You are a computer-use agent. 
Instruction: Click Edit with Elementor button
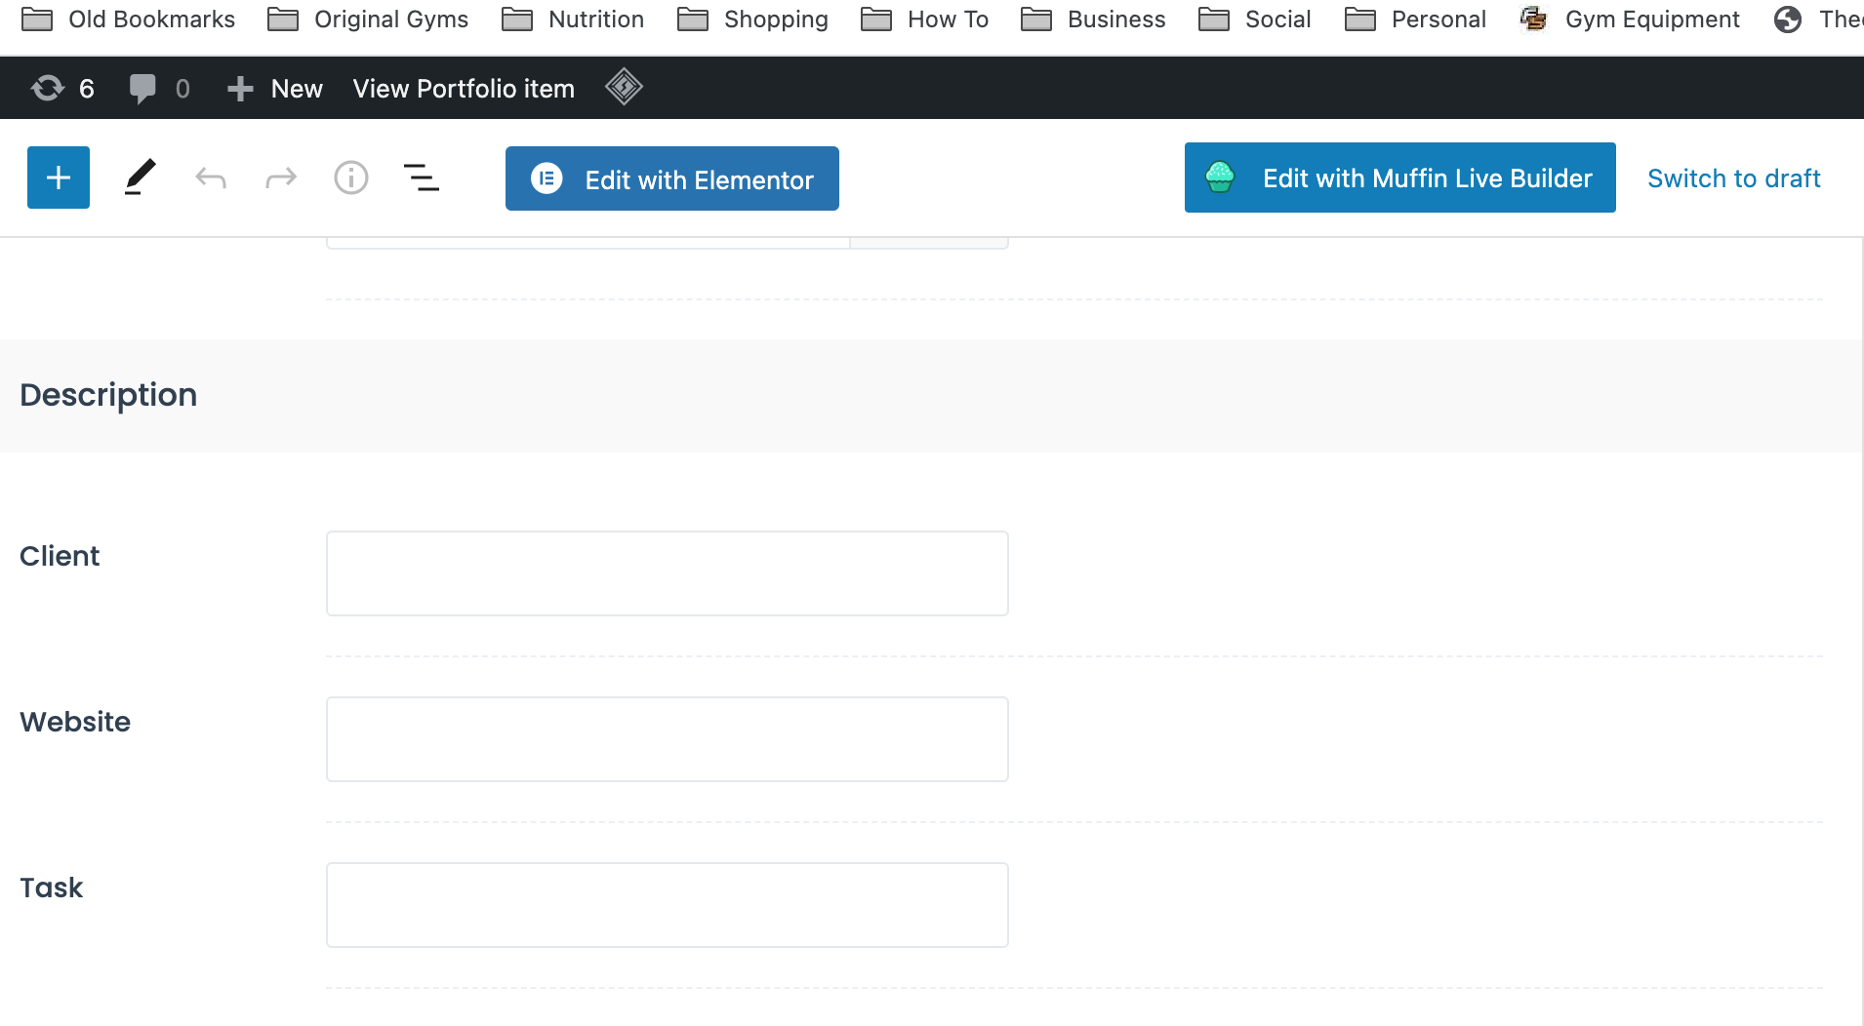(x=672, y=178)
